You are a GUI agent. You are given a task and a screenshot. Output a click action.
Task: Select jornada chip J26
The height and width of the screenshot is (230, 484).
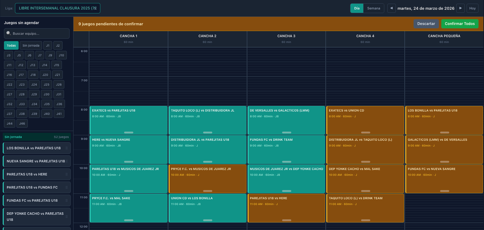click(59, 84)
